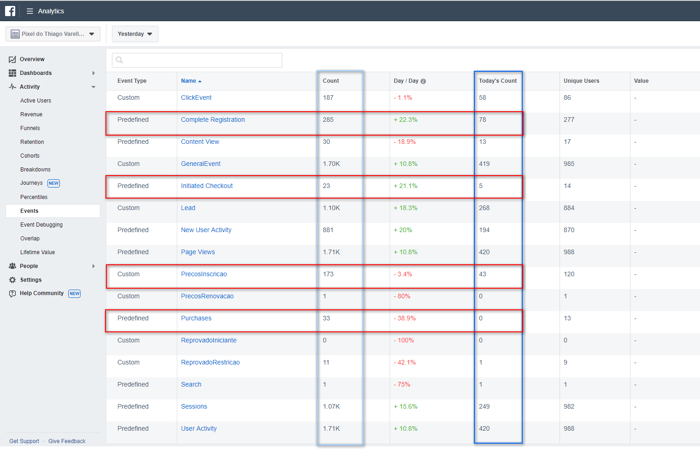Viewport: 700px width, 450px height.
Task: Open the Pixel do Thiago Varell dropdown
Action: coord(53,34)
